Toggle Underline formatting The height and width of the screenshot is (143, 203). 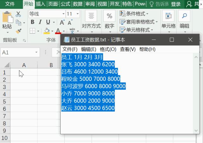coord(48,22)
